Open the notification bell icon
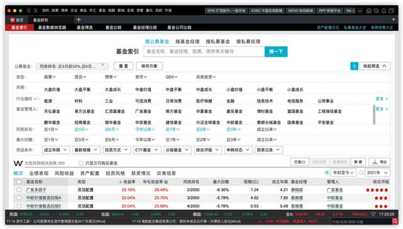This screenshot has height=229, width=403. [383, 11]
